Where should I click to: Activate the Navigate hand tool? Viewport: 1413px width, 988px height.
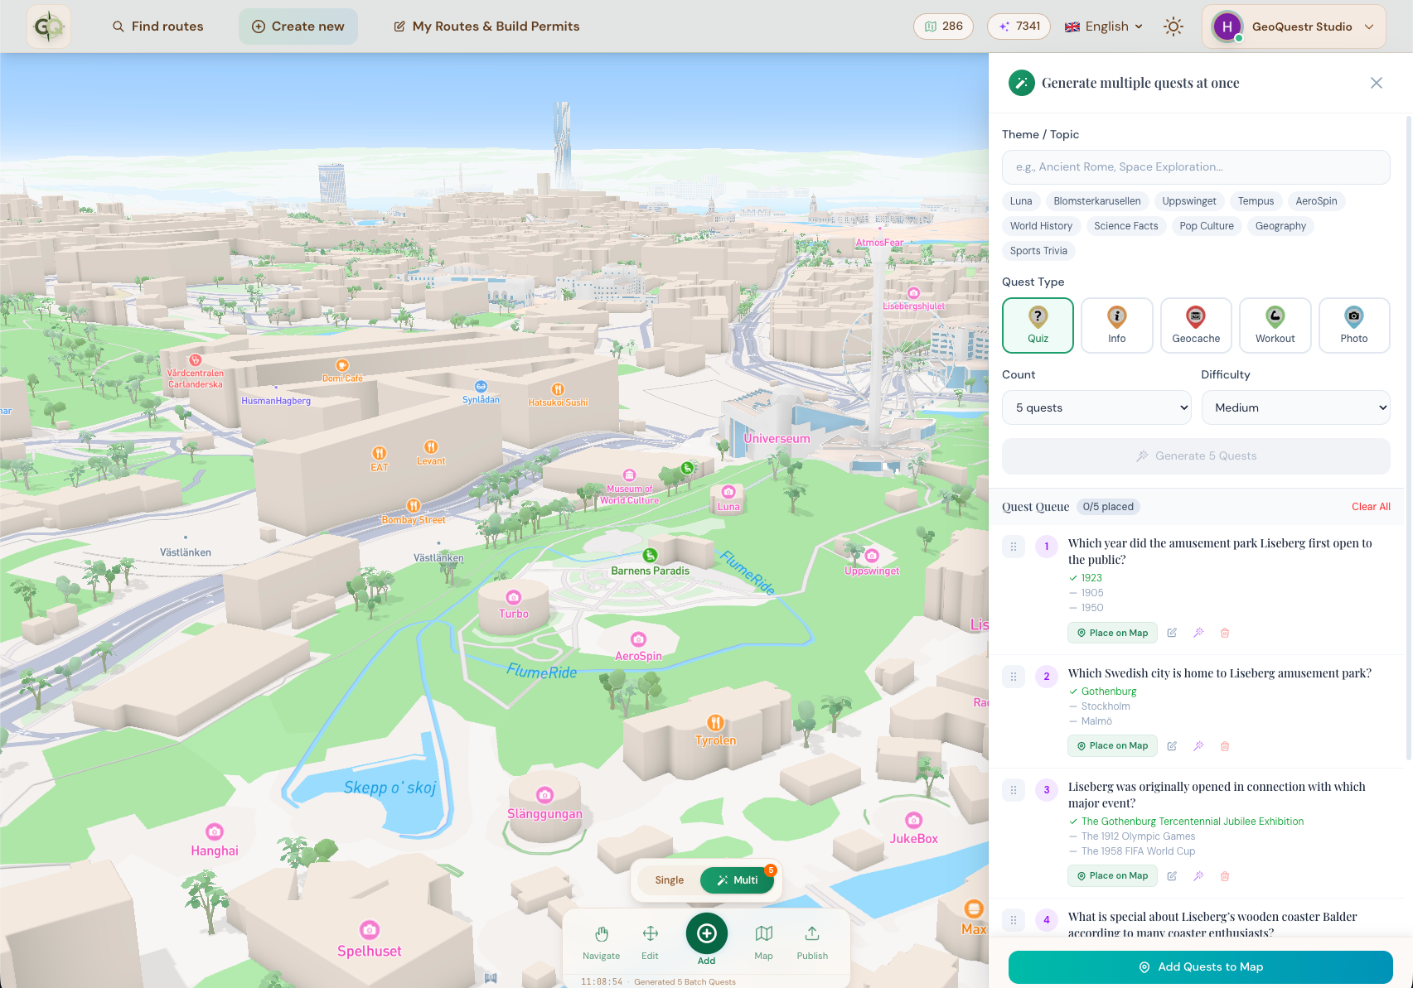pos(601,940)
